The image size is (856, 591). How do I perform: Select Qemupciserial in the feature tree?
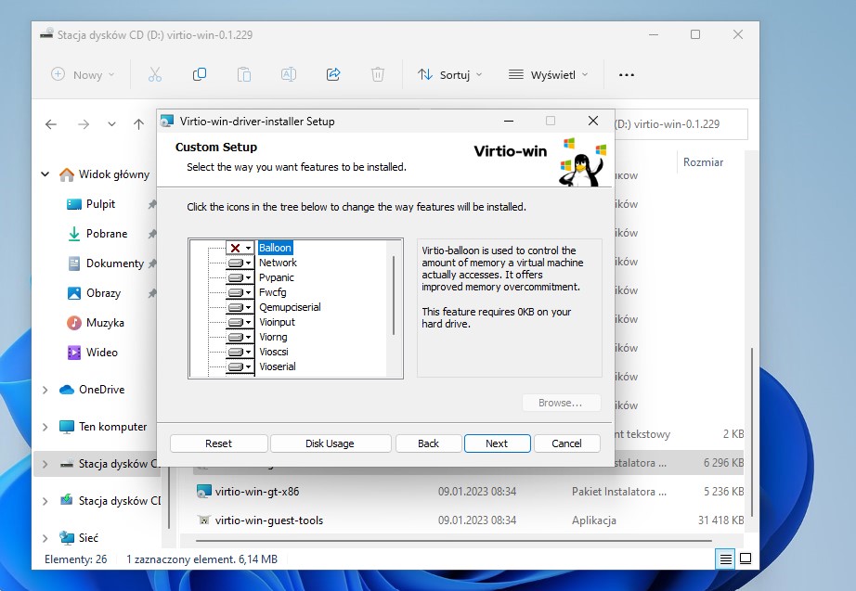[290, 307]
